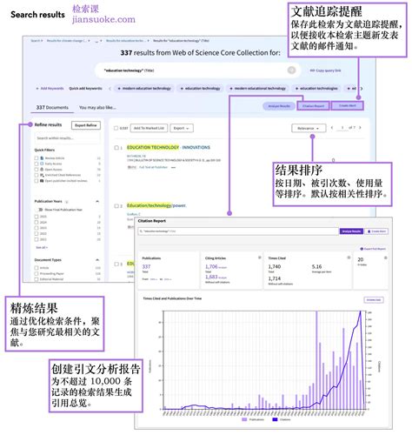Screen dimensions: 412x435
Task: Click the Publications legend swatch under chart
Action: [244, 419]
